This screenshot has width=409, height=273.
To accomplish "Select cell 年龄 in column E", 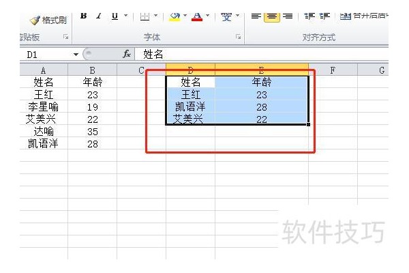I will coord(262,82).
